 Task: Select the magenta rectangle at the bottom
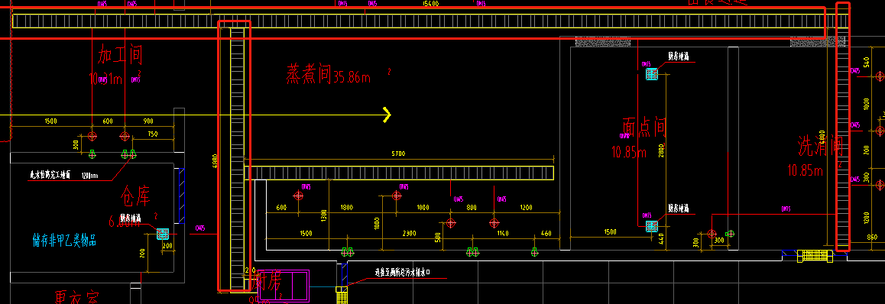284,286
